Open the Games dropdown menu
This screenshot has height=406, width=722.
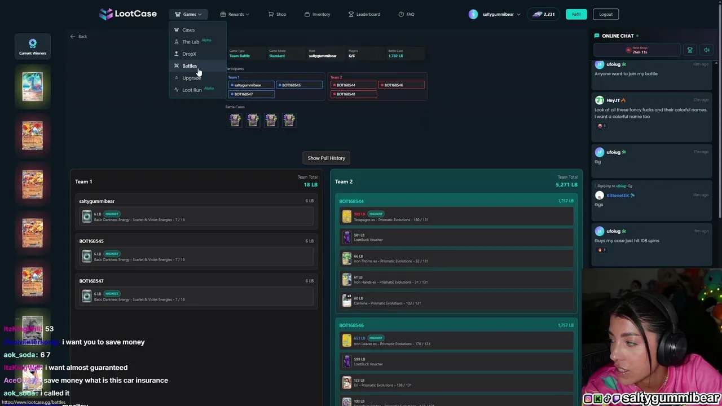188,14
